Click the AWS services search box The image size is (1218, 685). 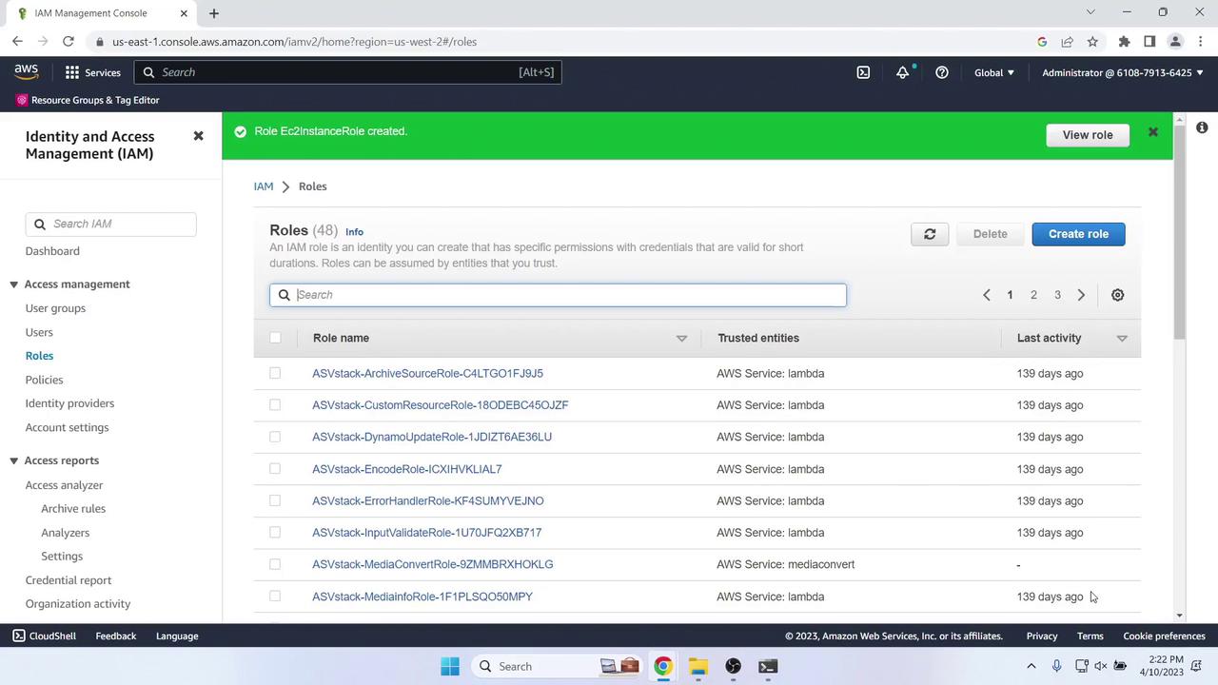click(x=348, y=72)
